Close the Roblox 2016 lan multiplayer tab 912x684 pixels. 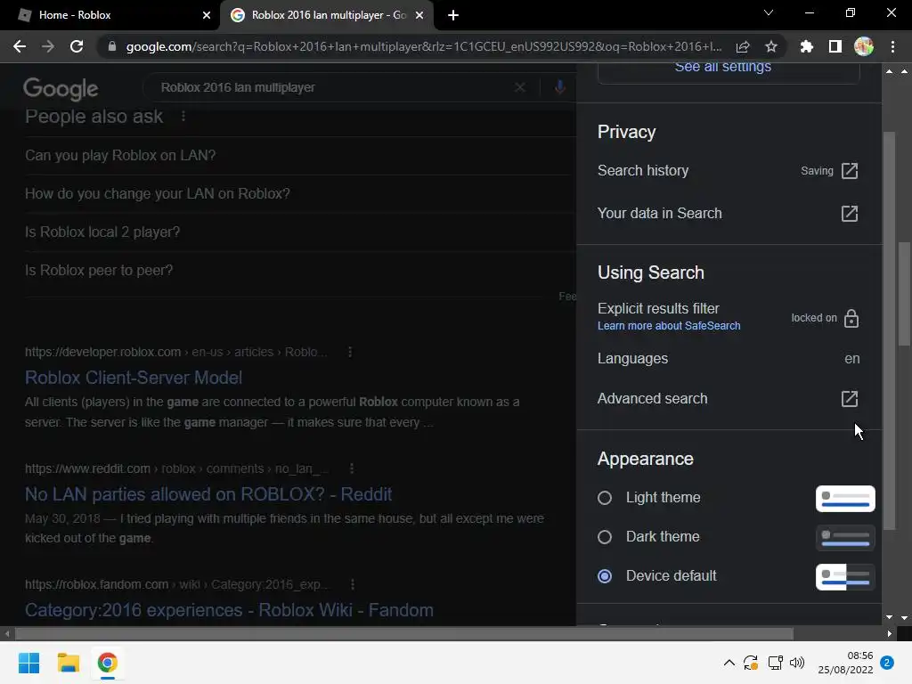click(419, 15)
